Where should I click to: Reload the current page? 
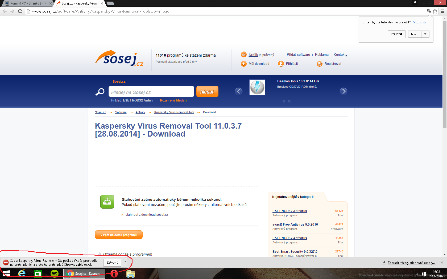coord(20,11)
